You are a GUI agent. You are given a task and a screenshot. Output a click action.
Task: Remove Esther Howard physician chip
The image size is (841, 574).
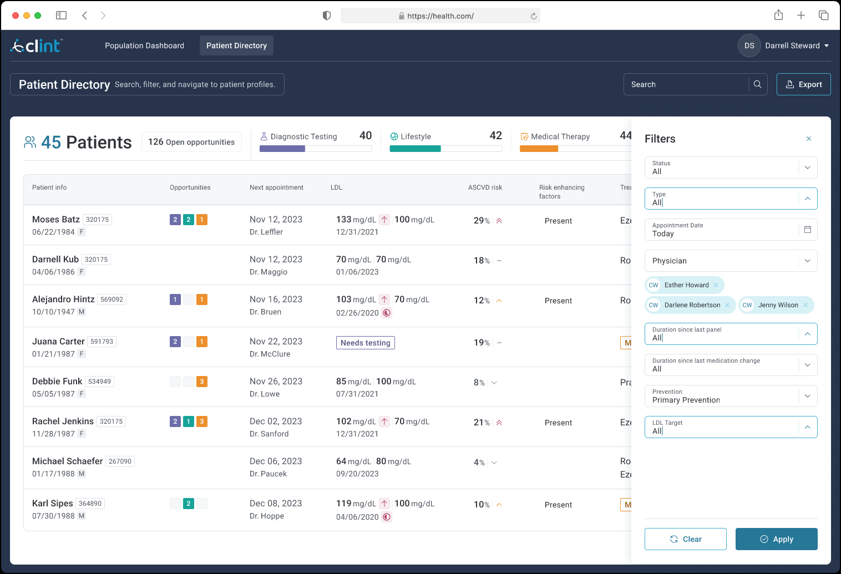click(716, 285)
